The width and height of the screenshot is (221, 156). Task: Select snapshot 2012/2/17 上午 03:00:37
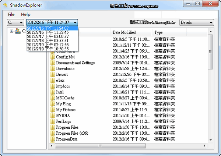[52, 36]
